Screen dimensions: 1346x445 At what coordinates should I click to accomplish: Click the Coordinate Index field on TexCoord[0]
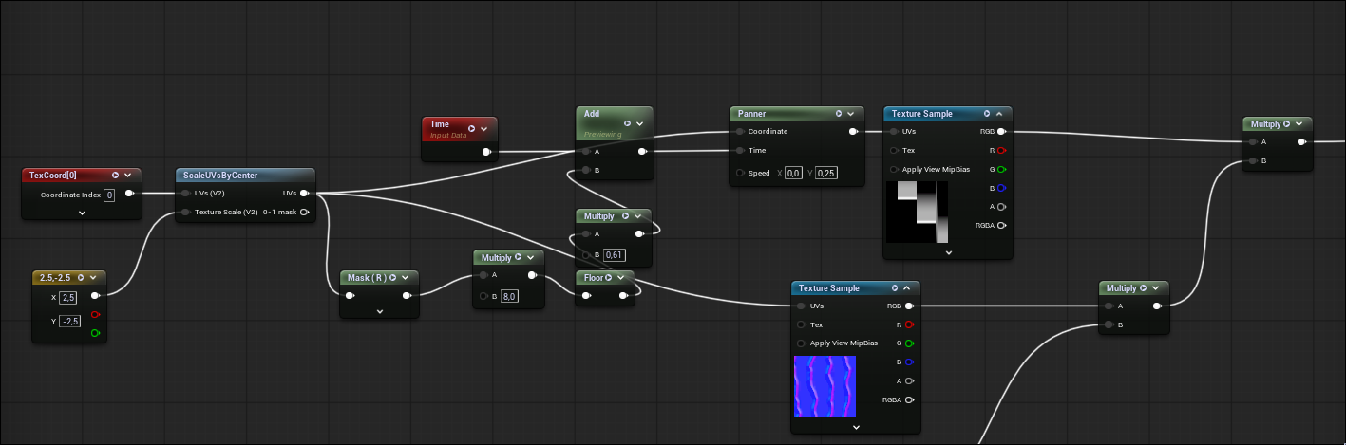pos(109,195)
